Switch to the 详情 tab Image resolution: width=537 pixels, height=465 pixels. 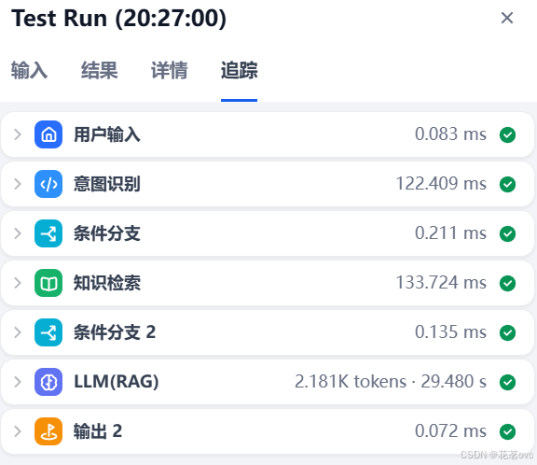coord(169,70)
